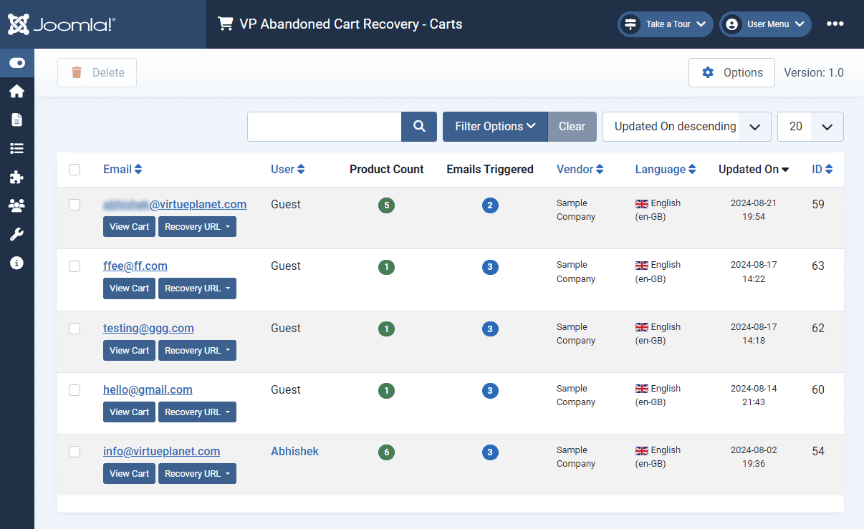Screen dimensions: 864x529
Task: Click the magnifier search button
Action: (x=419, y=127)
